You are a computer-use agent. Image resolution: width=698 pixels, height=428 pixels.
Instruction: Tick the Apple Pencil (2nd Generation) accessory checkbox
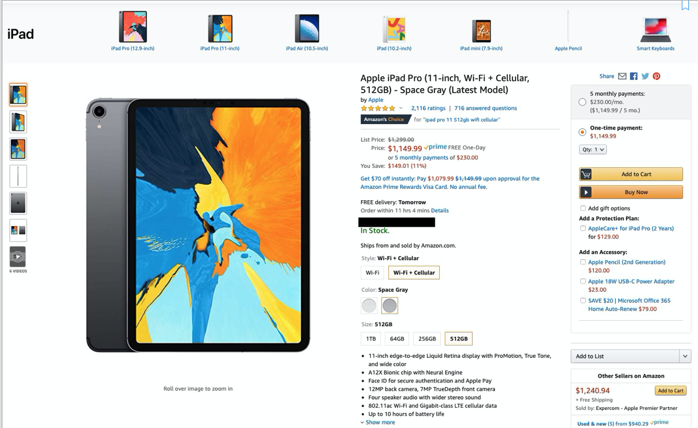[583, 262]
